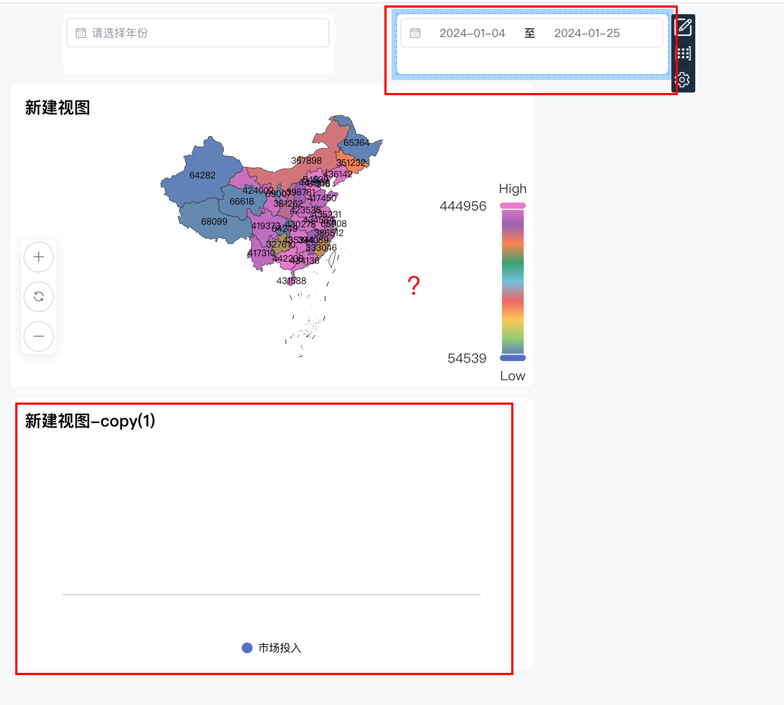Select the northeast province labeled 65364
The image size is (784, 705).
tap(358, 141)
